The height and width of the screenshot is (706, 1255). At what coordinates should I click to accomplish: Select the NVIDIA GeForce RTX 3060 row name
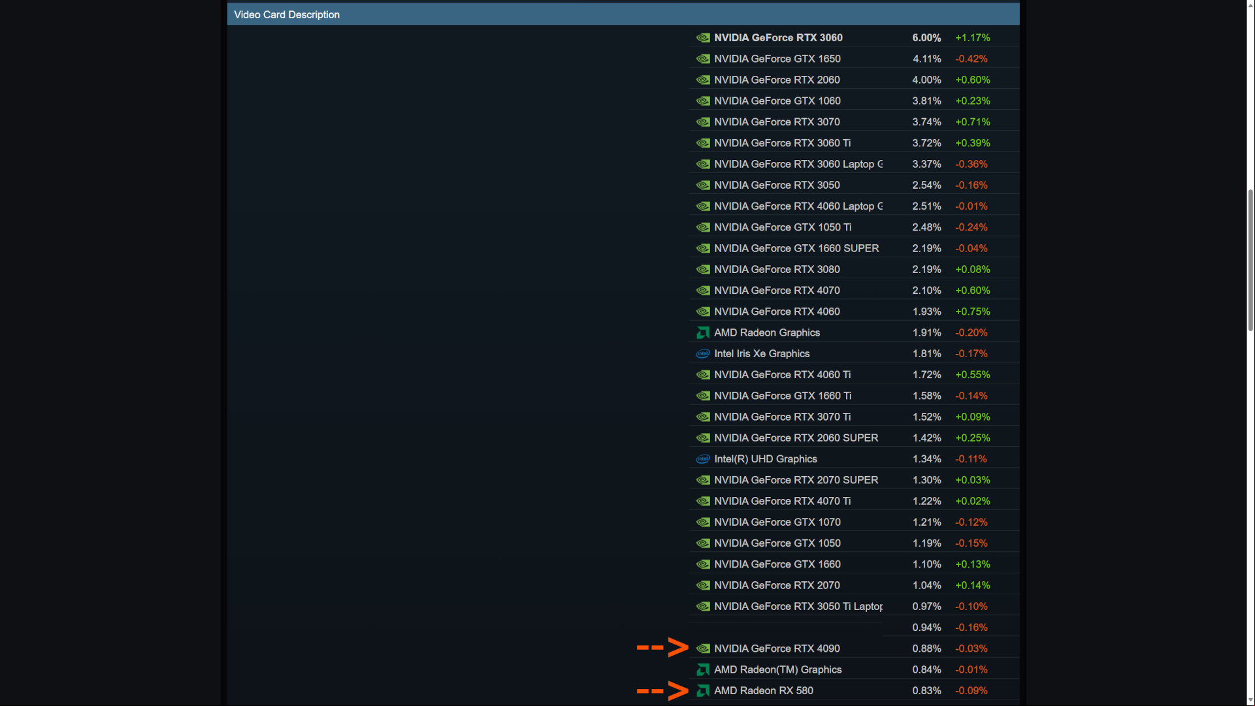click(778, 38)
